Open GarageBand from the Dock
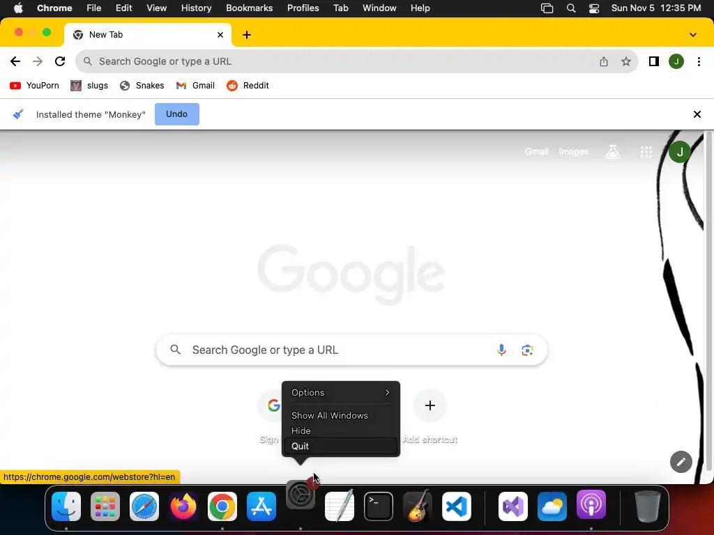This screenshot has height=535, width=714. pyautogui.click(x=418, y=506)
